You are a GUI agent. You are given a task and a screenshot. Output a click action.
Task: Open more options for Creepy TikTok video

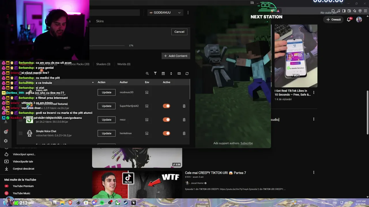(x=314, y=172)
